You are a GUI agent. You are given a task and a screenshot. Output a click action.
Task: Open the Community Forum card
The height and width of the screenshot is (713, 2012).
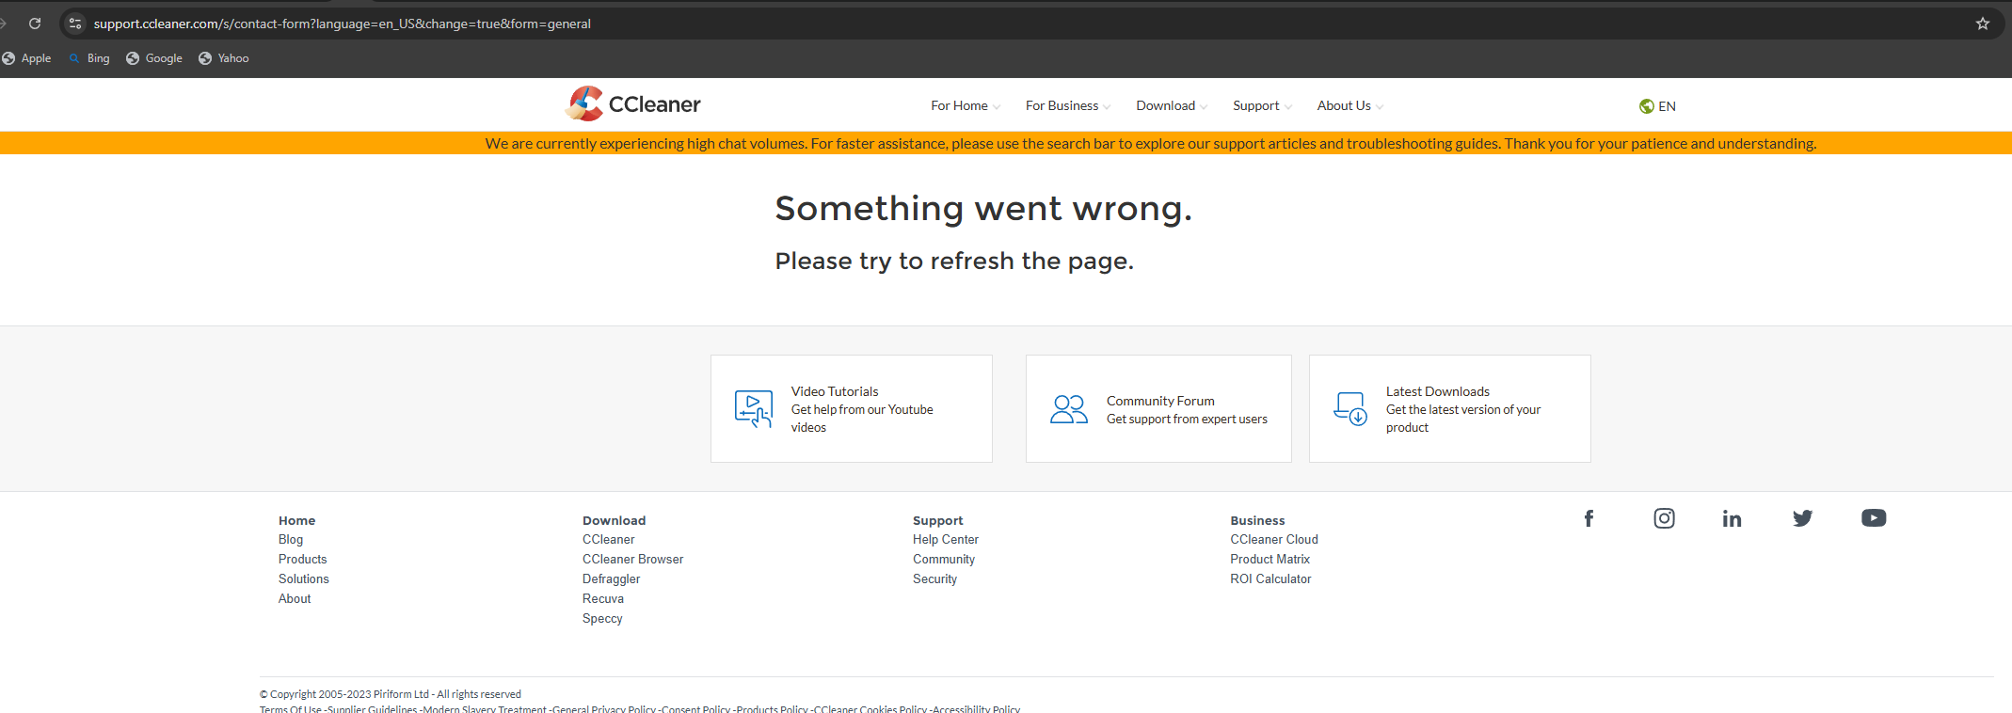coord(1158,409)
